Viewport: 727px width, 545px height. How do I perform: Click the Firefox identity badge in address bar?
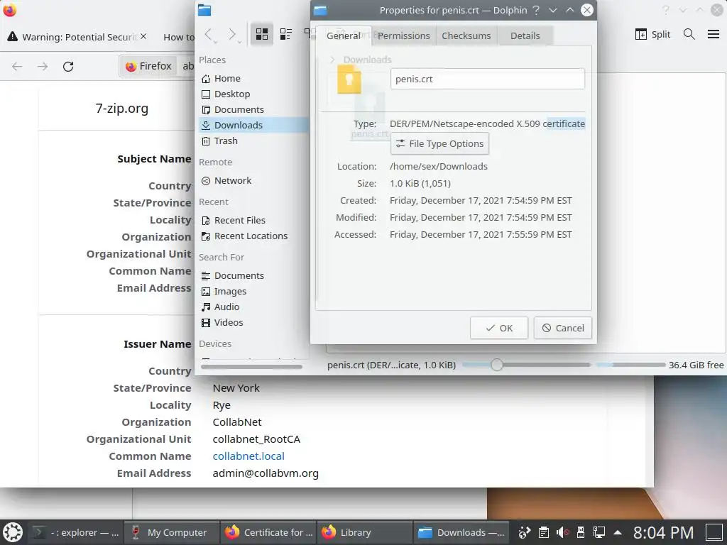(x=148, y=66)
